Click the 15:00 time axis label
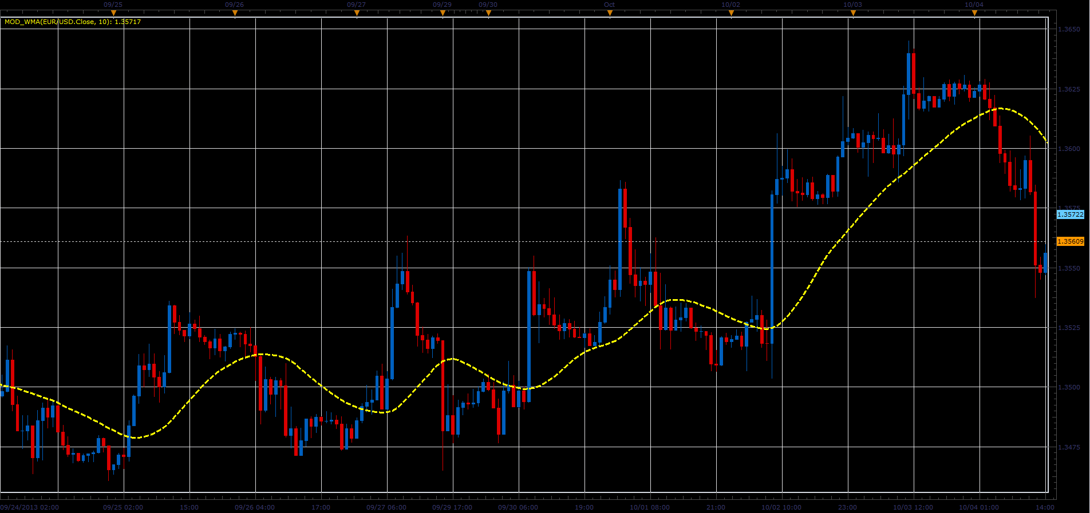Screen dimensions: 1090x513 [x=189, y=507]
